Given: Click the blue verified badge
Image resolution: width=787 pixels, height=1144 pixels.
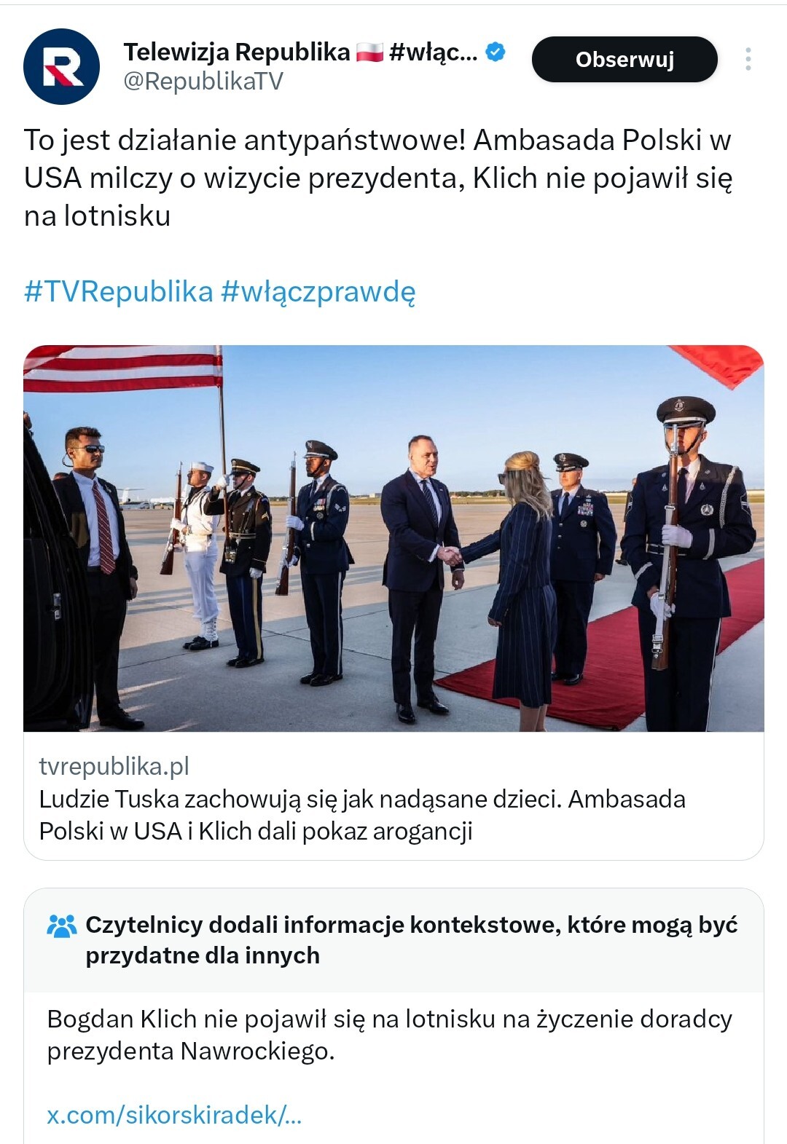Looking at the screenshot, I should coord(496,52).
